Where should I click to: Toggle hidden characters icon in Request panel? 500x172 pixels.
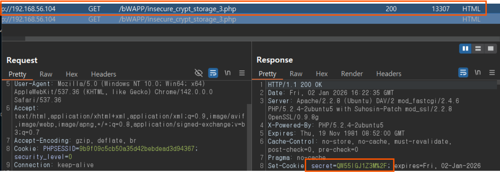(x=199, y=73)
